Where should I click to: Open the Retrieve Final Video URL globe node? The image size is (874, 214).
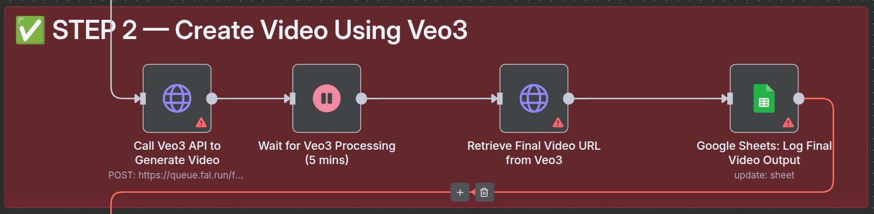point(534,98)
